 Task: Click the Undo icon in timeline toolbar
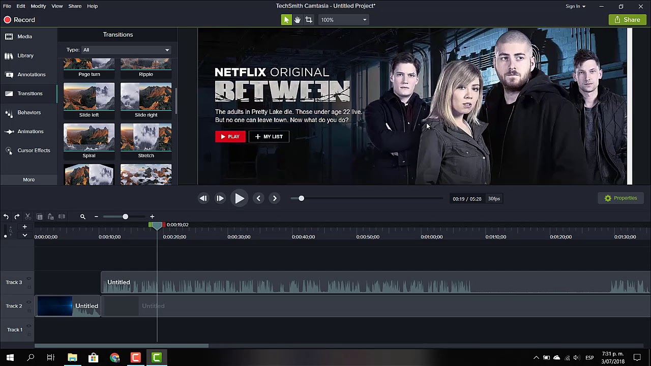pos(6,217)
